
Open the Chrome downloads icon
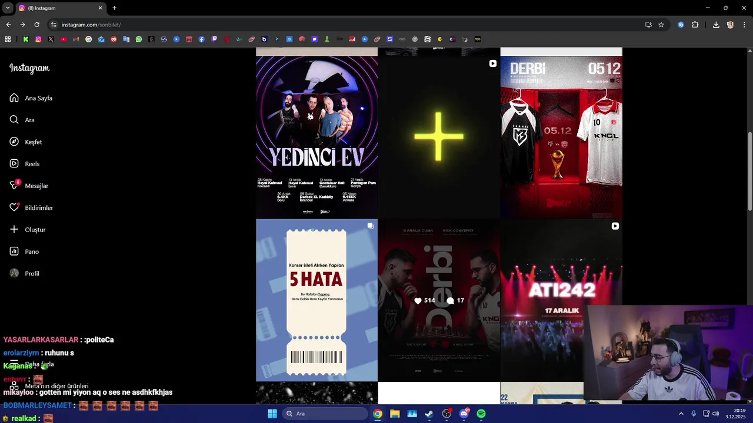pyautogui.click(x=716, y=25)
